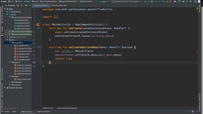
Task: Switch to MainActivity.kt editor tab
Action: pos(41,5)
